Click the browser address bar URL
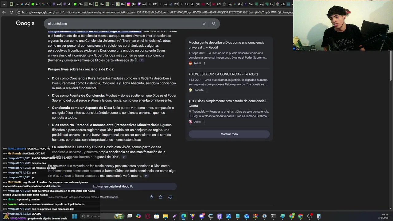This screenshot has width=393, height=221. [x=157, y=12]
